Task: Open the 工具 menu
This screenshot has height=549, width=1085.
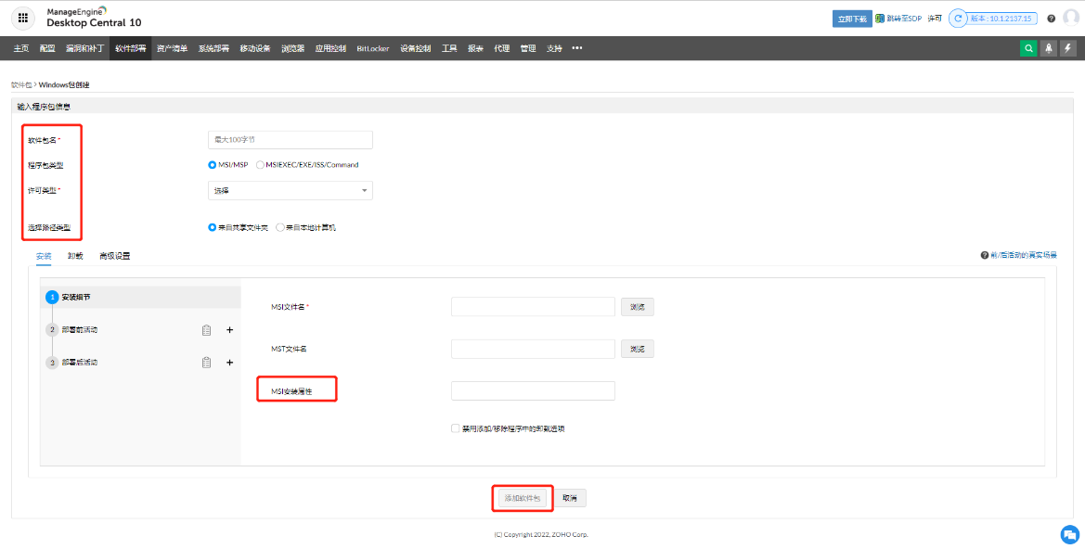Action: [x=449, y=48]
